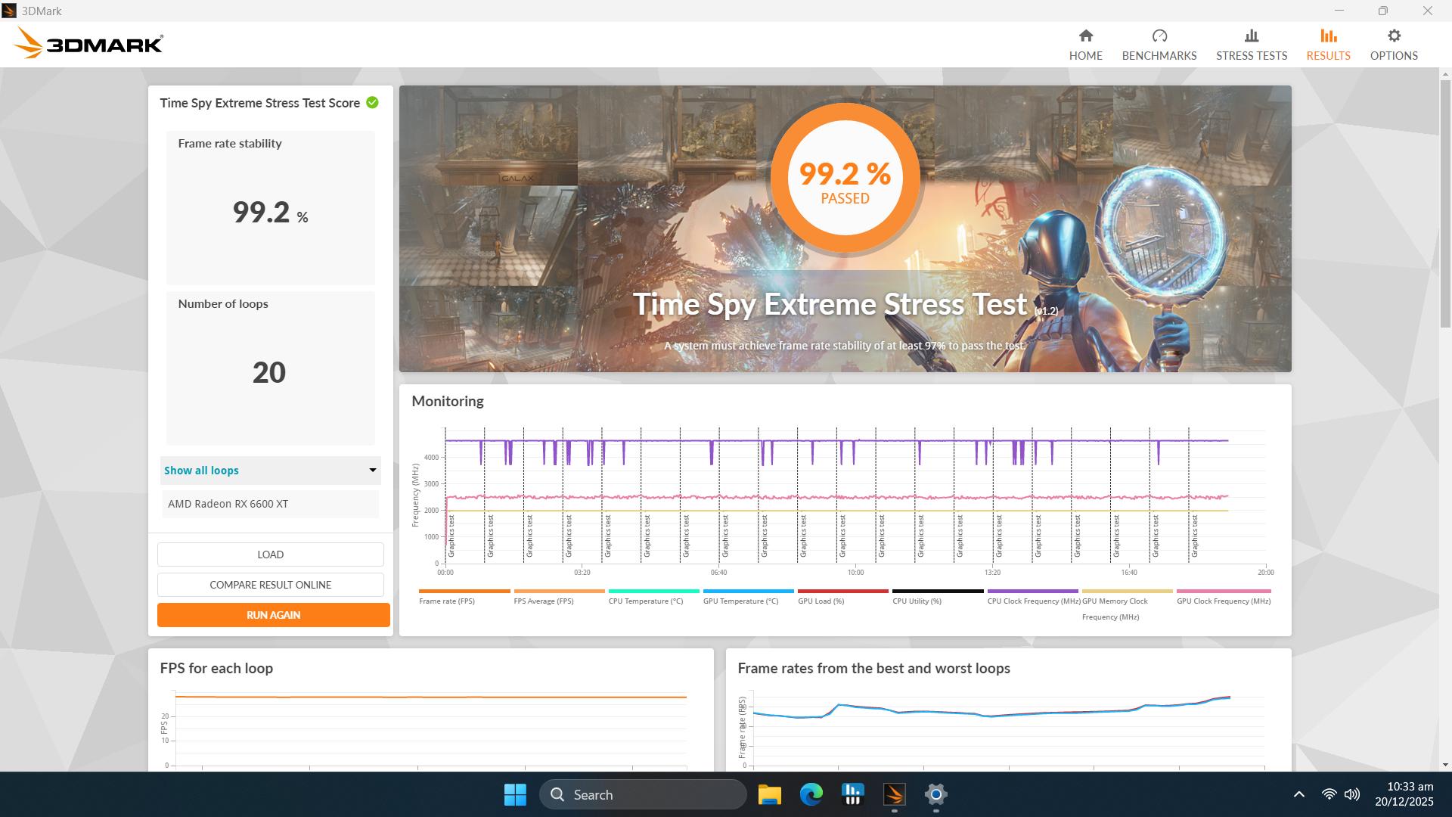The width and height of the screenshot is (1452, 817).
Task: Toggle the GPU Clock Frequency legend series
Action: point(1224,597)
